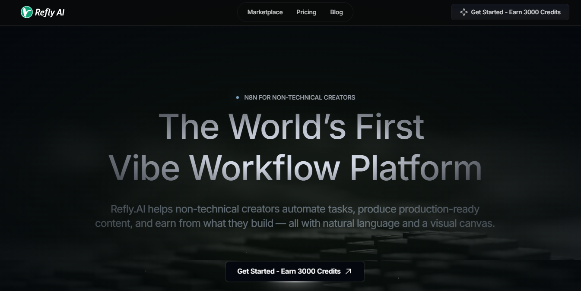Click the sparkle icon in header button
Viewport: 581px width, 291px height.
click(464, 12)
